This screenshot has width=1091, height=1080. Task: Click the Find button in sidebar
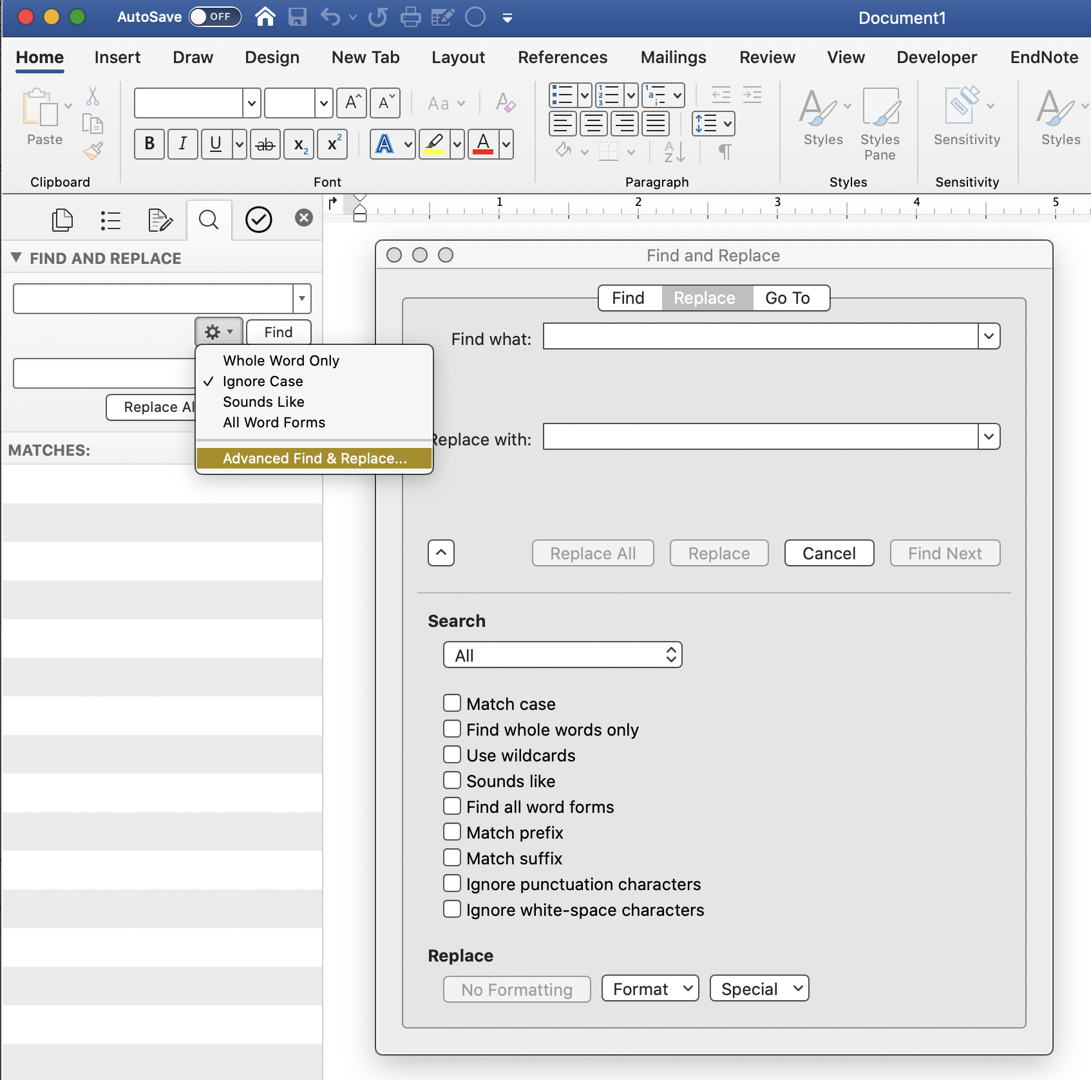(x=278, y=332)
